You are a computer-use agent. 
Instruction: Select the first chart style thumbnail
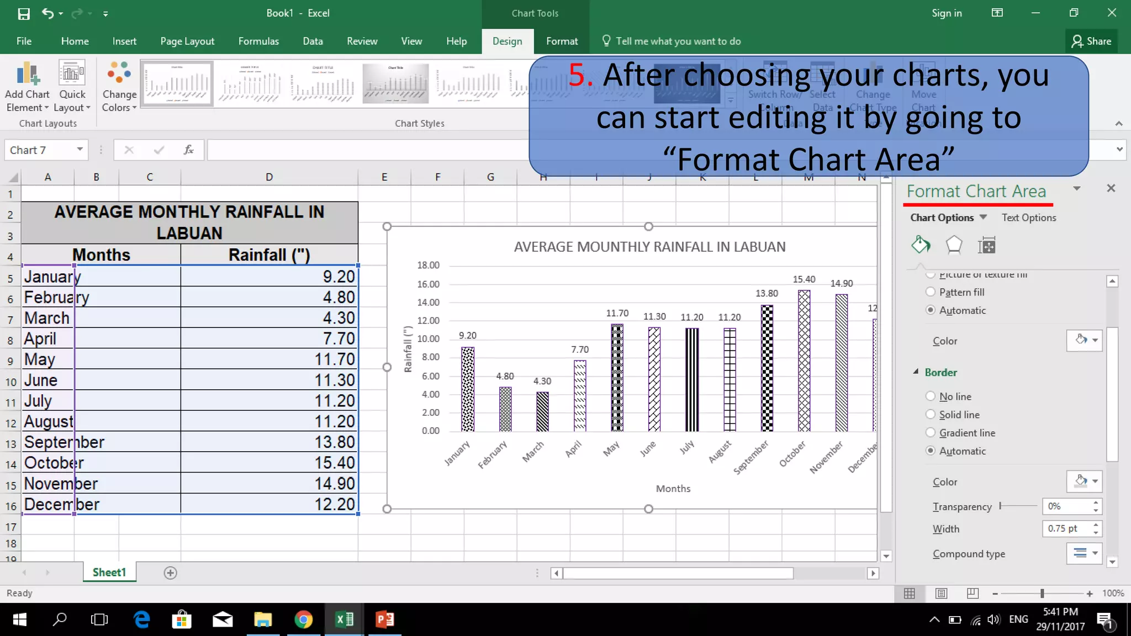click(x=177, y=83)
